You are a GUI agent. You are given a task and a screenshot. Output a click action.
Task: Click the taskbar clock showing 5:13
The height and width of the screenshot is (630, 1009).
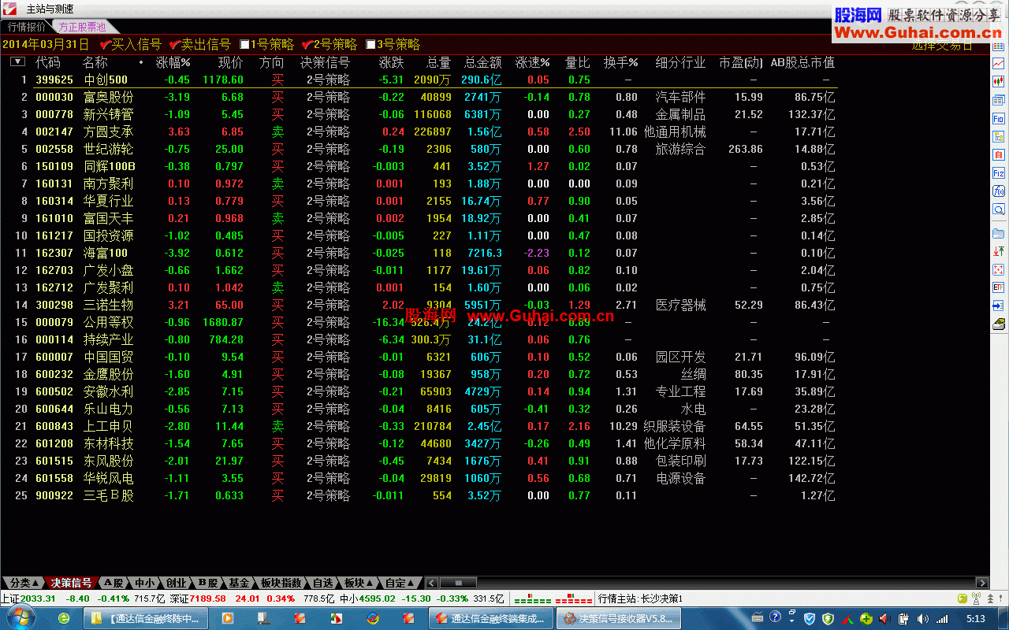pyautogui.click(x=976, y=618)
